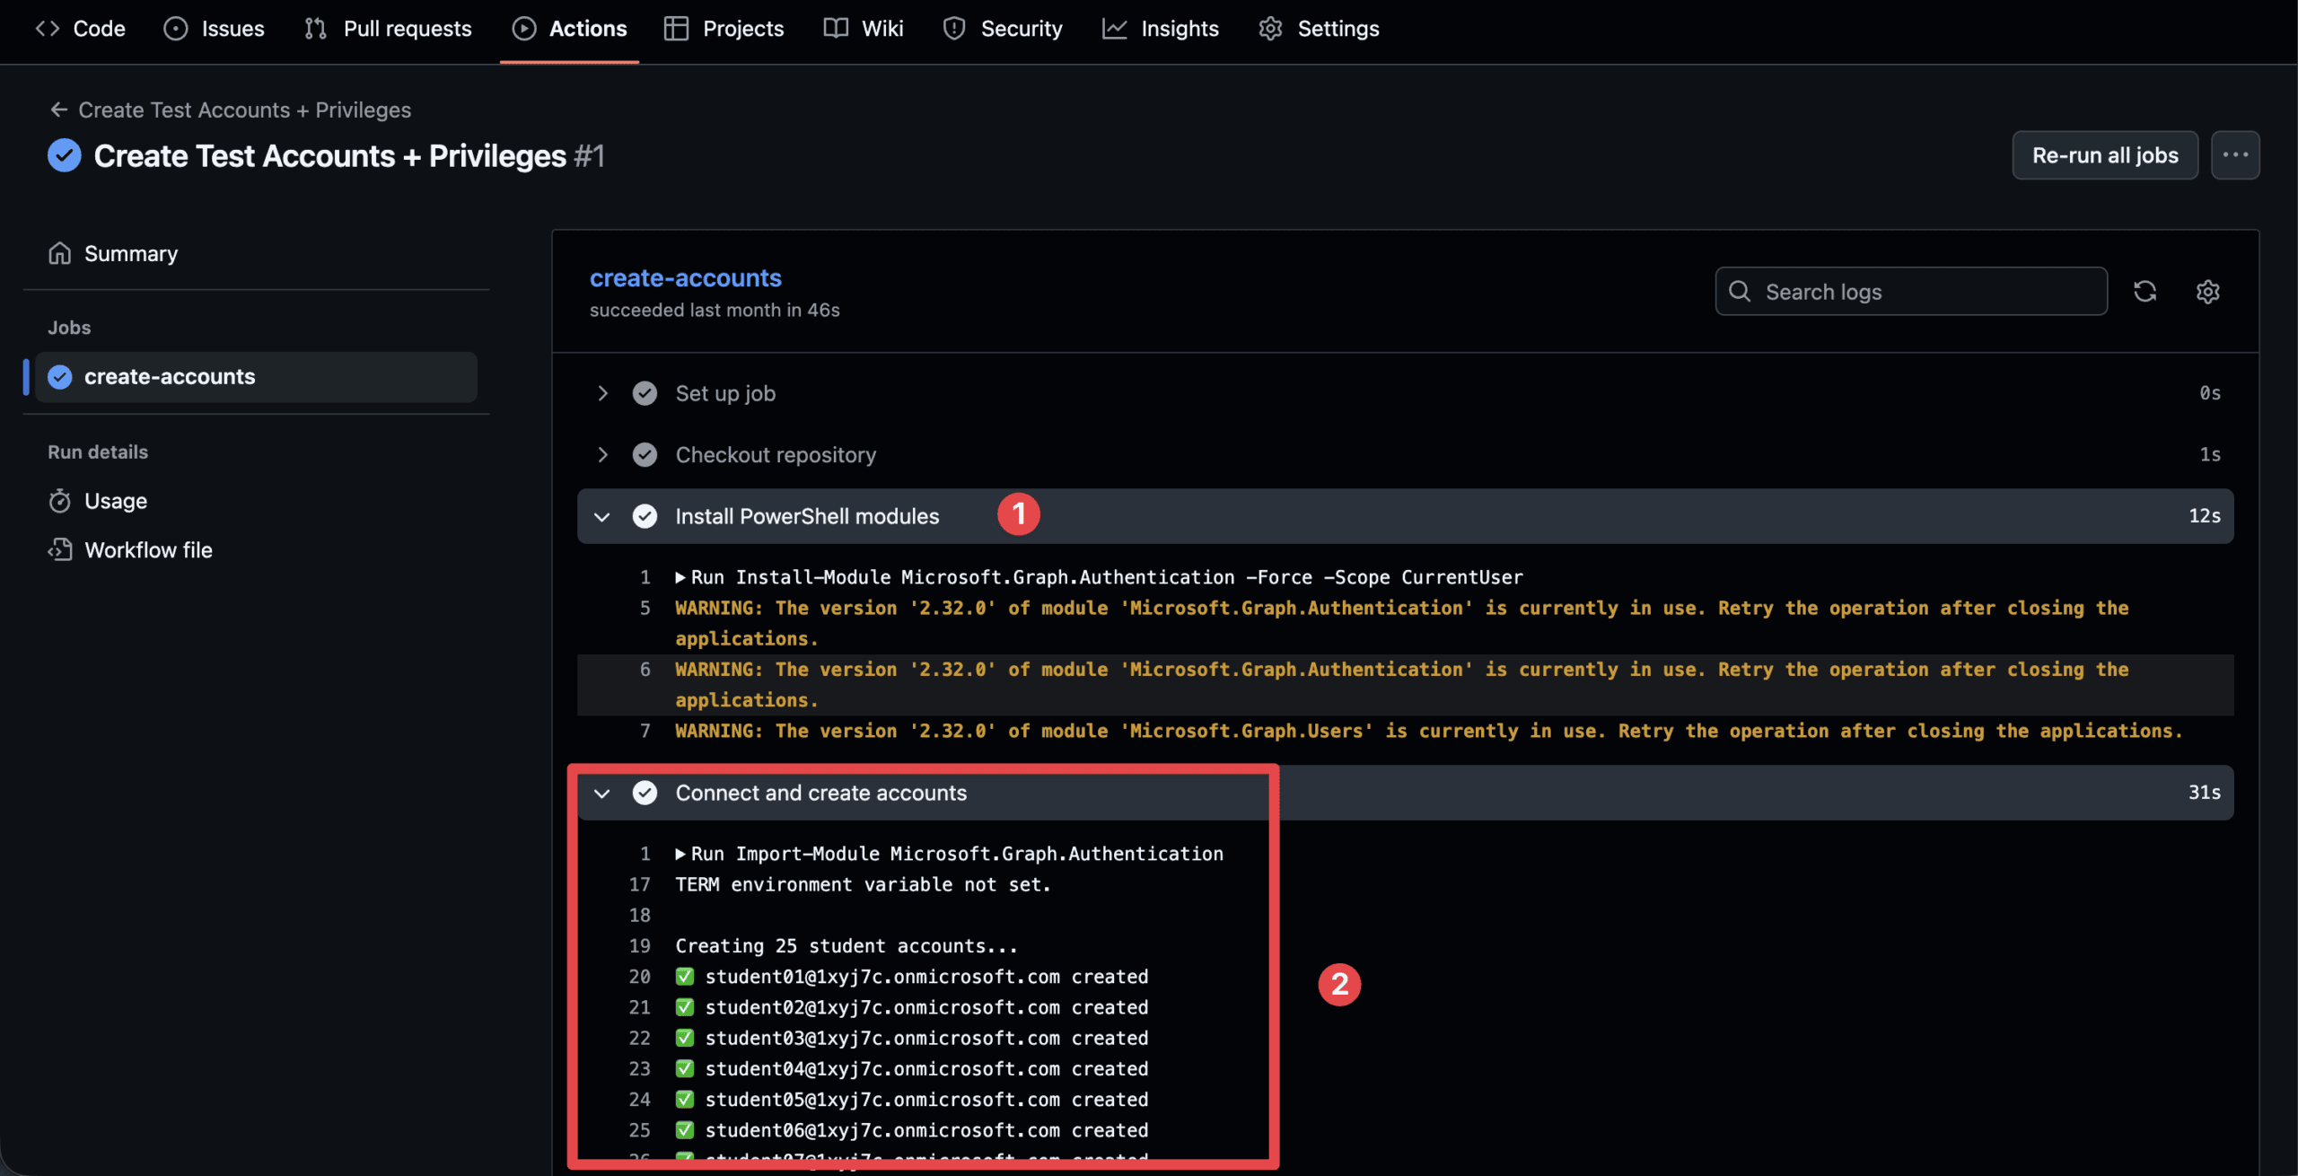This screenshot has height=1176, width=2298.
Task: Open the log settings gear icon
Action: pyautogui.click(x=2207, y=292)
